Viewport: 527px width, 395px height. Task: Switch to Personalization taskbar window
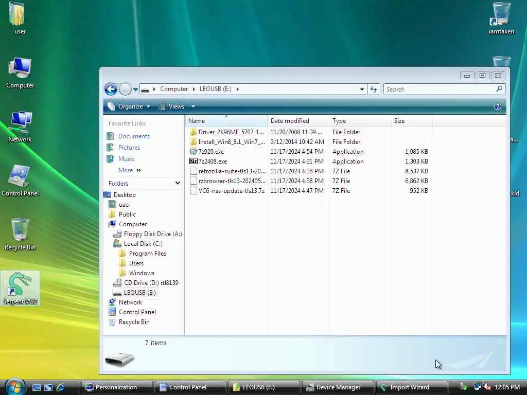116,387
